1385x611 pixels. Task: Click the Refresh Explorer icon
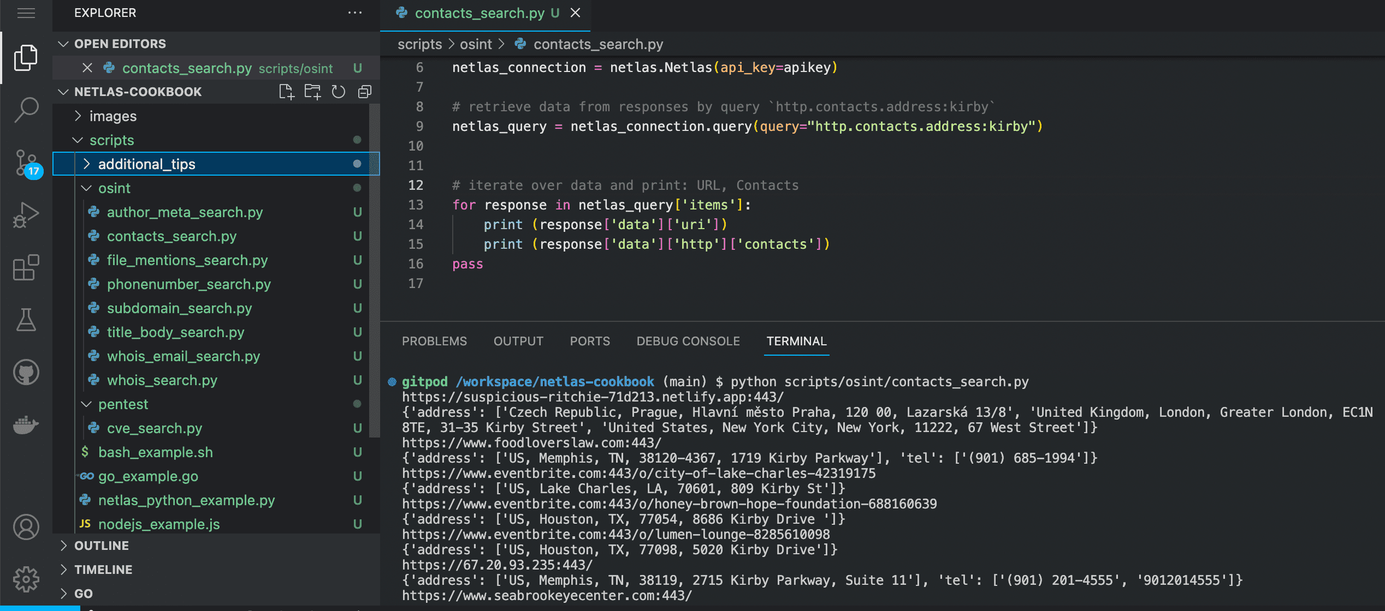(339, 92)
